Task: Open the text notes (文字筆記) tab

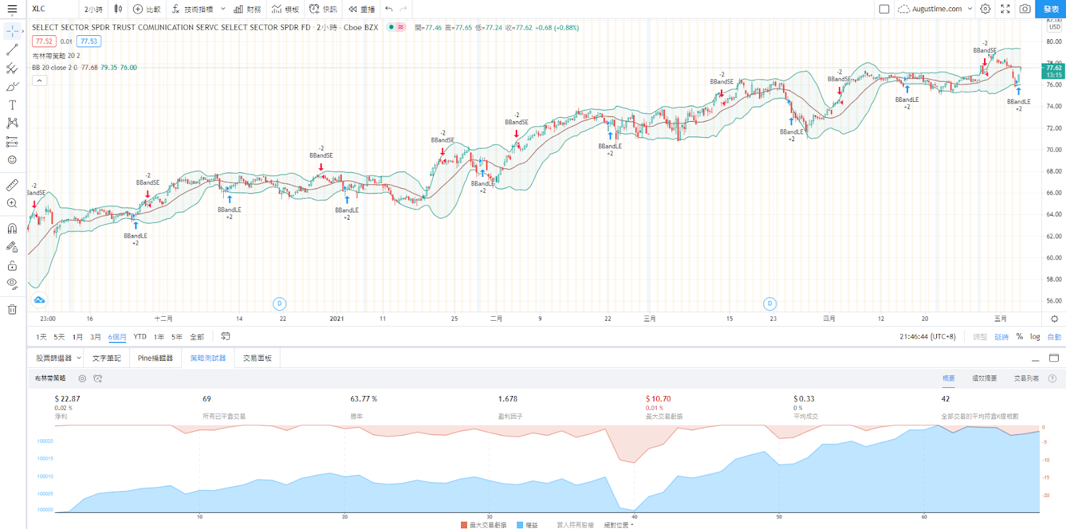Action: 107,358
